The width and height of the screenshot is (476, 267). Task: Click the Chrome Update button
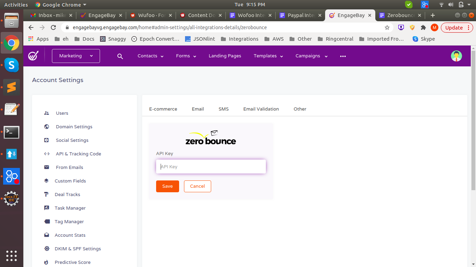pos(457,27)
